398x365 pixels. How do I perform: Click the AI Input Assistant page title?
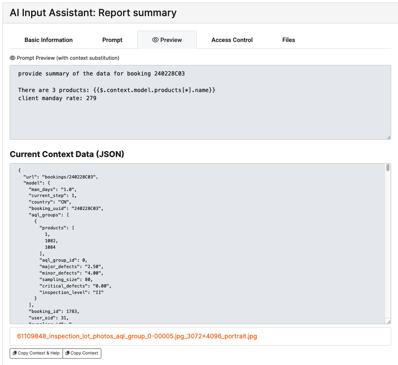point(93,13)
